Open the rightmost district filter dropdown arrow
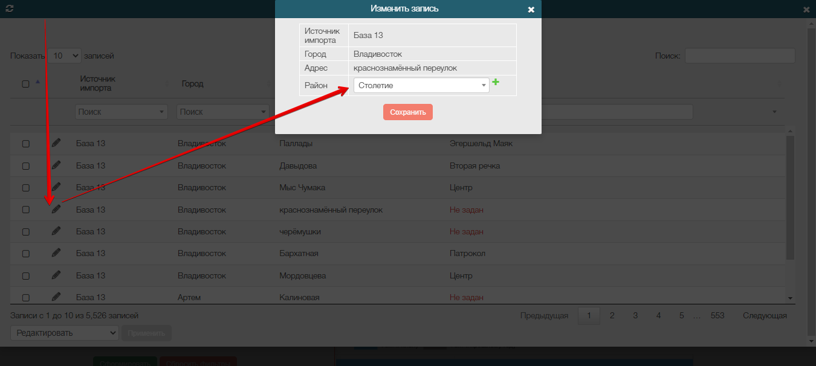 [x=774, y=112]
